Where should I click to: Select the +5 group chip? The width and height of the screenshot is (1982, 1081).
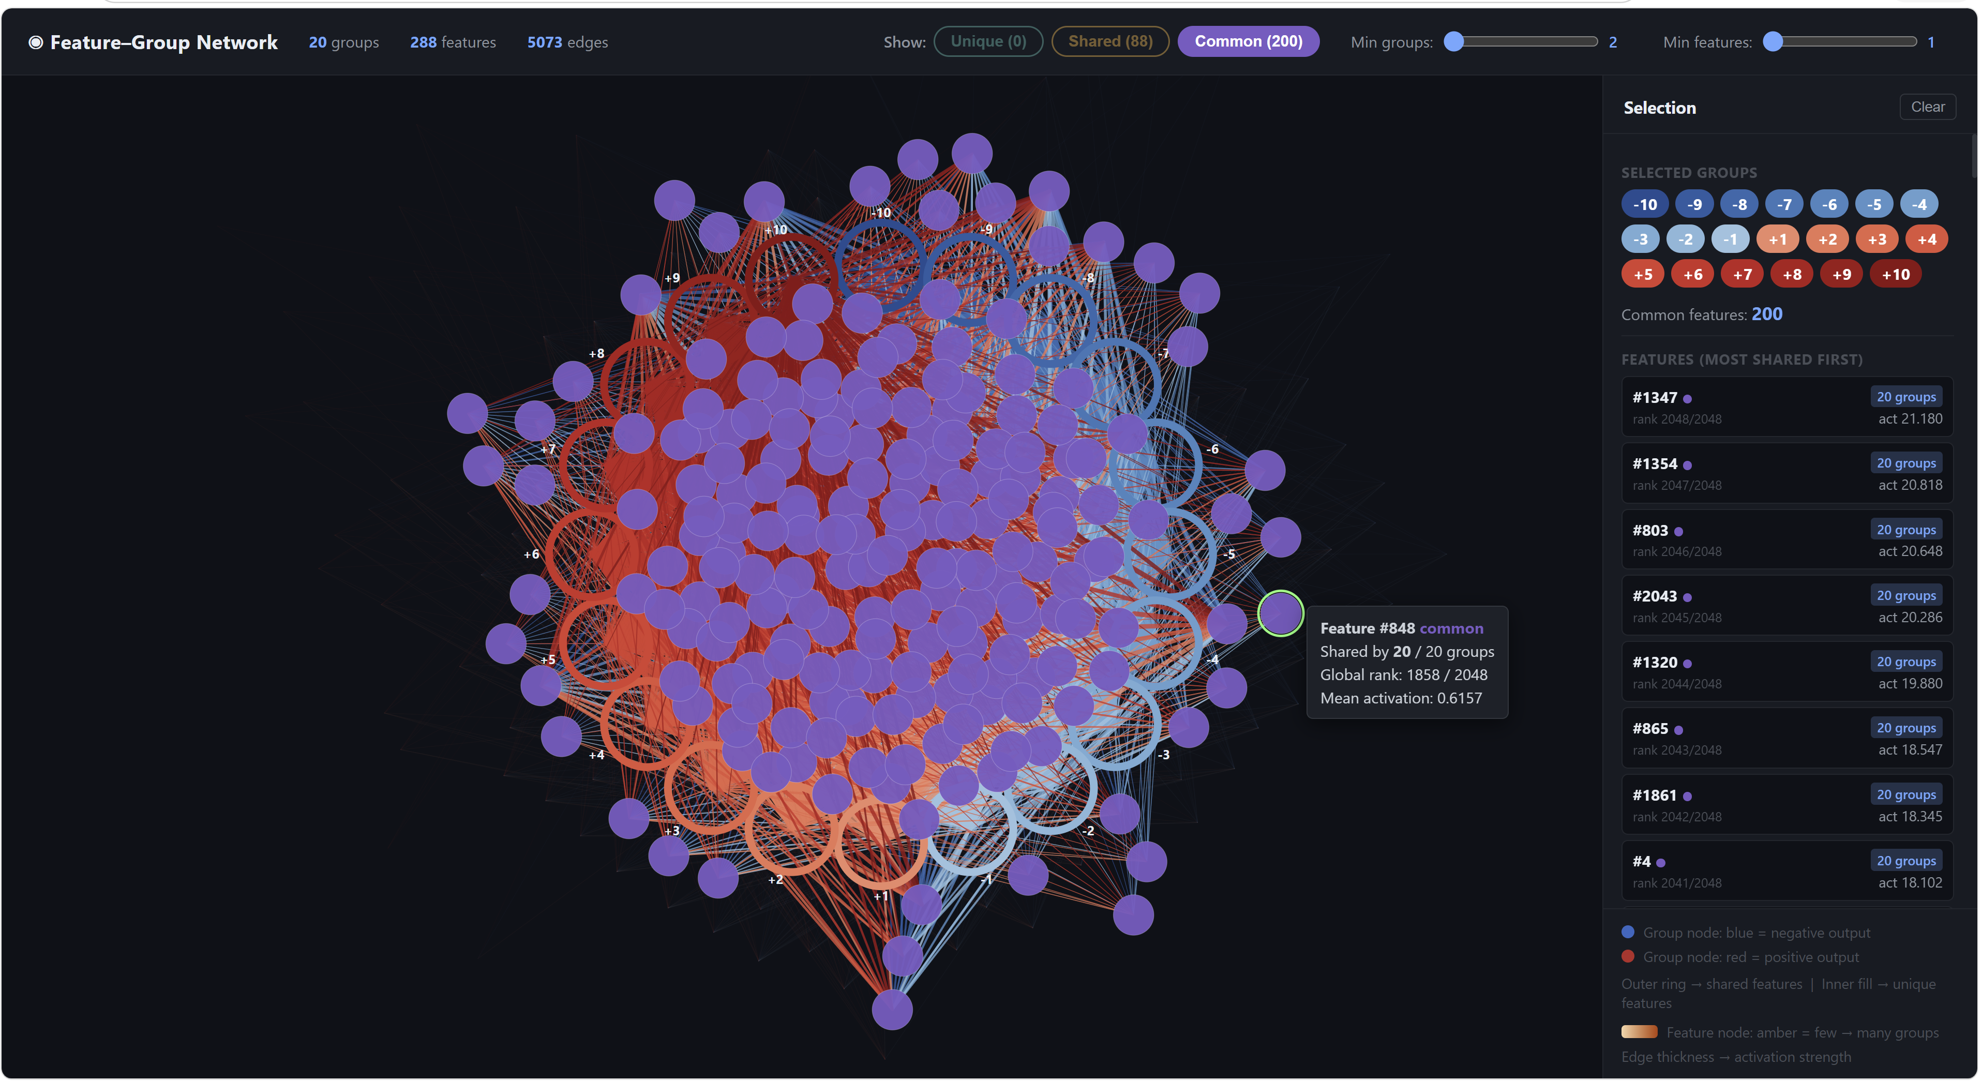1643,275
